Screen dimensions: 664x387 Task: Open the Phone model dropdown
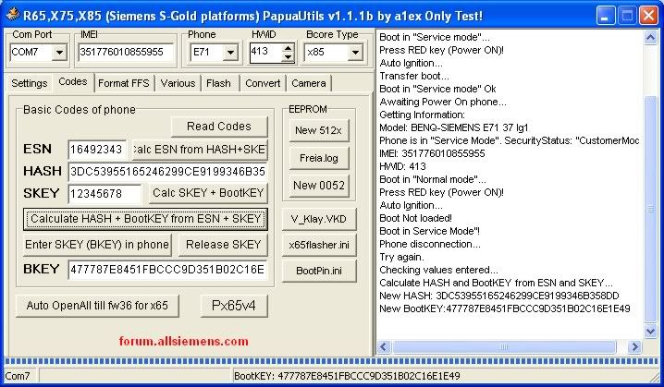pos(231,53)
